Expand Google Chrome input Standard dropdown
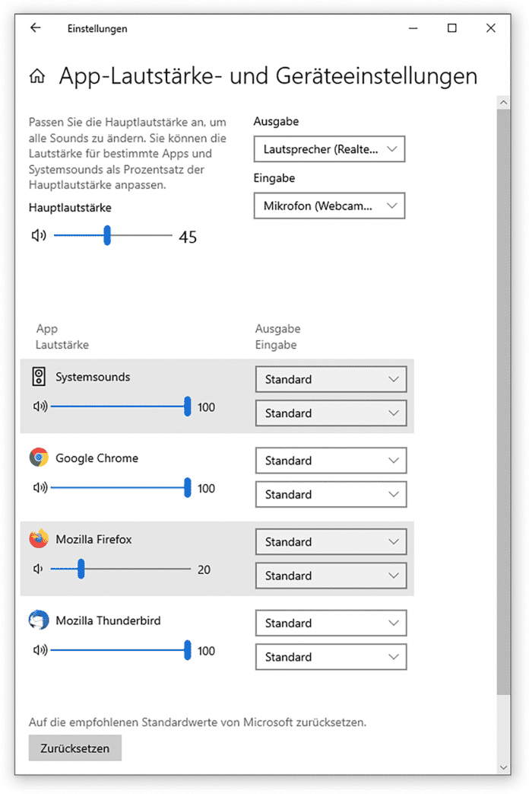Image resolution: width=529 pixels, height=794 pixels. pos(331,495)
